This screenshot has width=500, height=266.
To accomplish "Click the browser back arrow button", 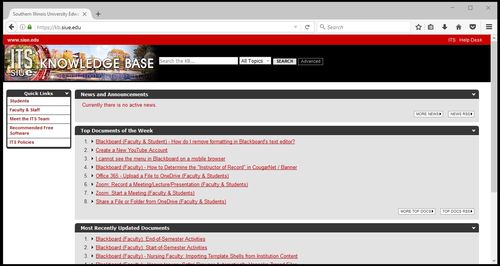I will pos(11,27).
